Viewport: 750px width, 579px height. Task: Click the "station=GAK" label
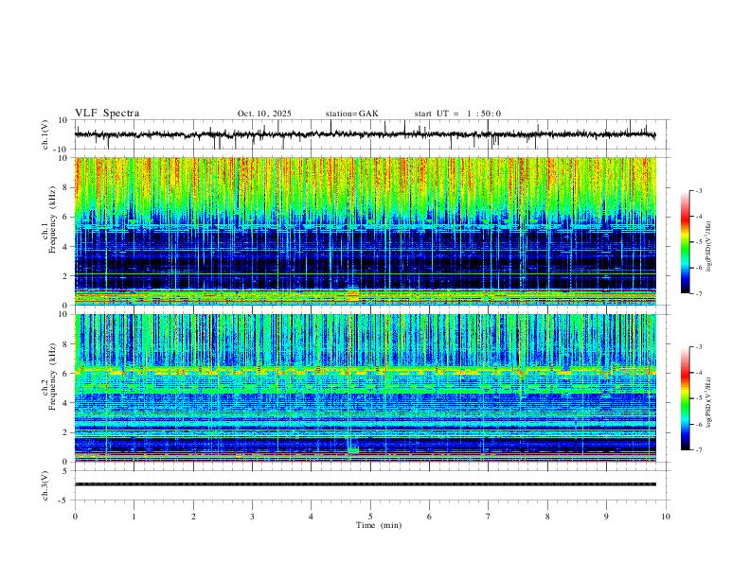click(x=351, y=114)
